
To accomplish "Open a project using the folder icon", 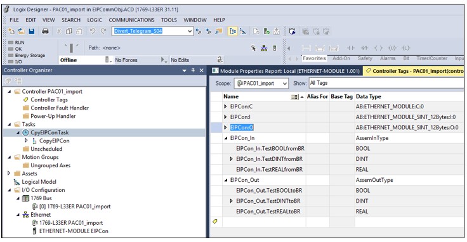I will coord(22,31).
